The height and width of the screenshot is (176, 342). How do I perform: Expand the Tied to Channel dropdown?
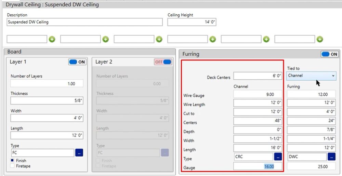pos(311,76)
